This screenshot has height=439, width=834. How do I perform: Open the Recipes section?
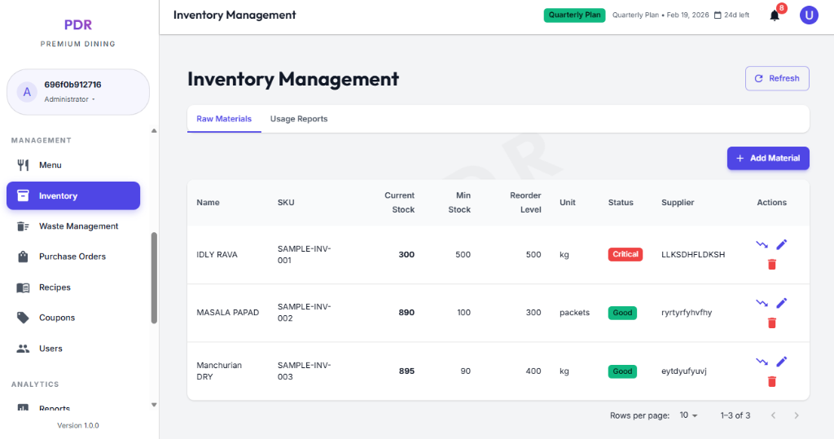55,288
